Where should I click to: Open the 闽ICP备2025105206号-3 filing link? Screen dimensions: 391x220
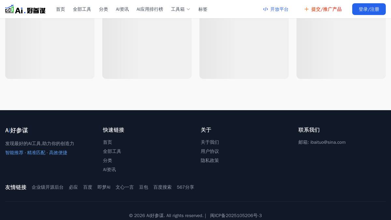(x=236, y=215)
